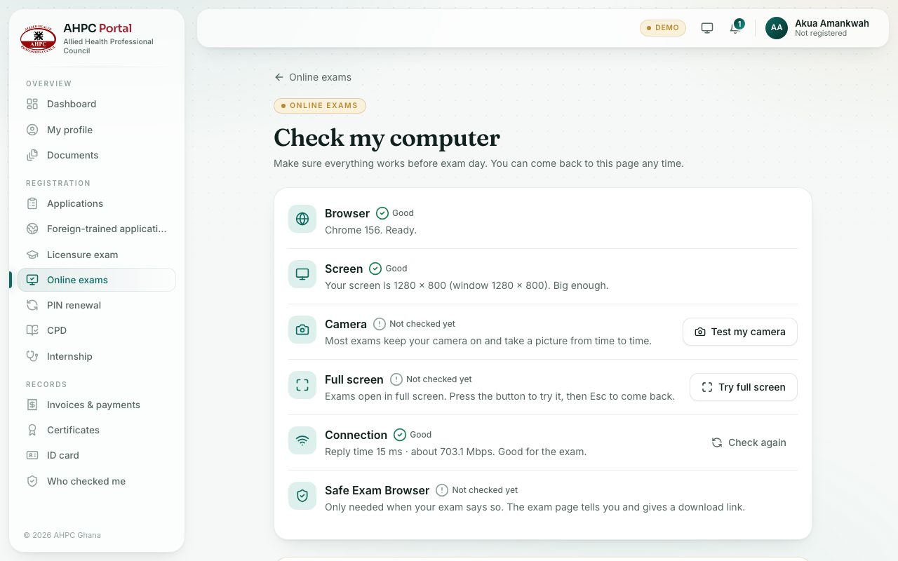
Task: Click the Browser 'Good' status
Action: pyautogui.click(x=395, y=213)
